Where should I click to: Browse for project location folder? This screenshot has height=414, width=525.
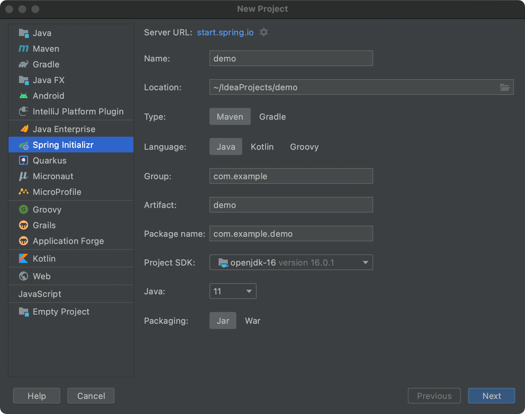point(504,87)
